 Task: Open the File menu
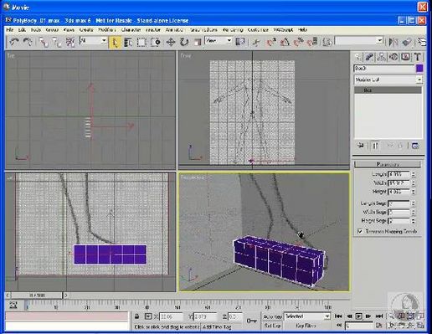(10, 29)
